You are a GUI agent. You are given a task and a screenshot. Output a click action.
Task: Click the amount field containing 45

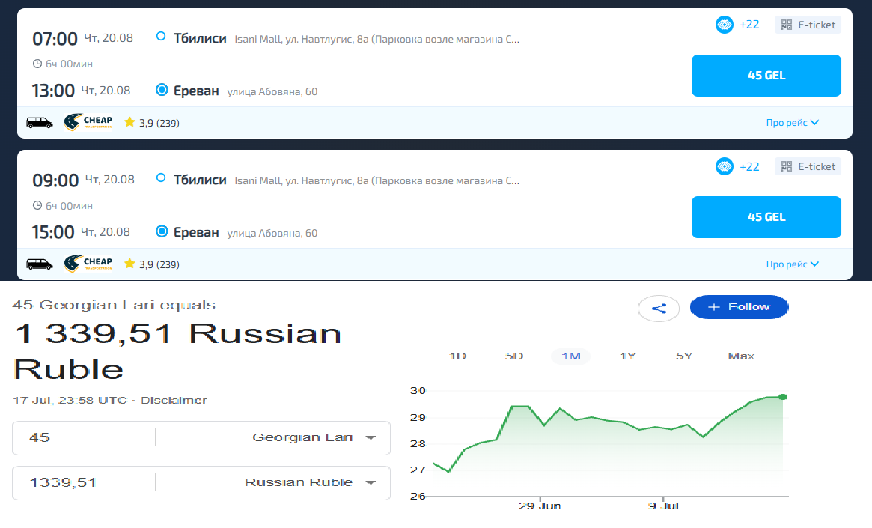tap(83, 437)
